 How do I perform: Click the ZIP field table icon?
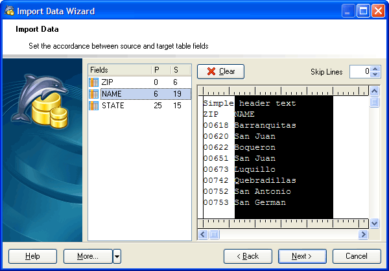coord(94,82)
